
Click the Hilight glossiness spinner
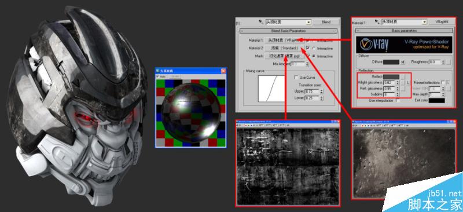[398, 82]
